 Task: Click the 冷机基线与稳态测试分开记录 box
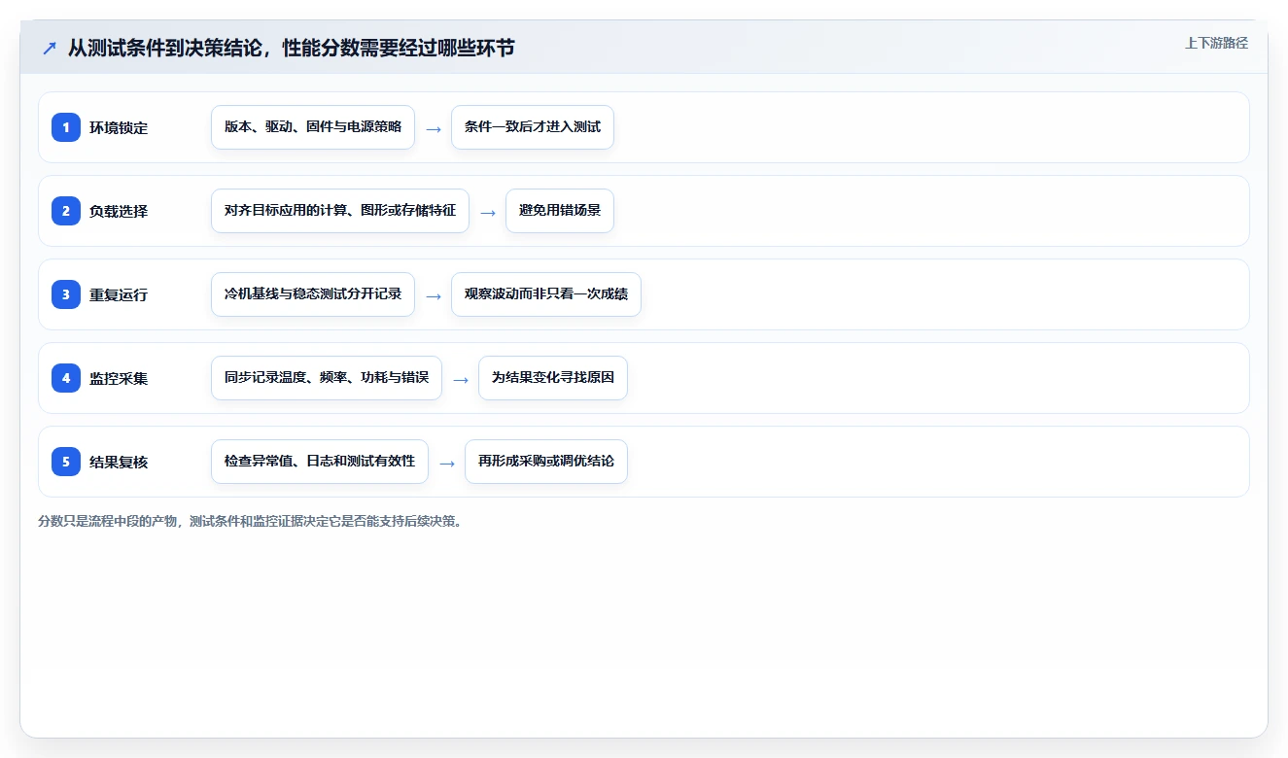pyautogui.click(x=313, y=294)
